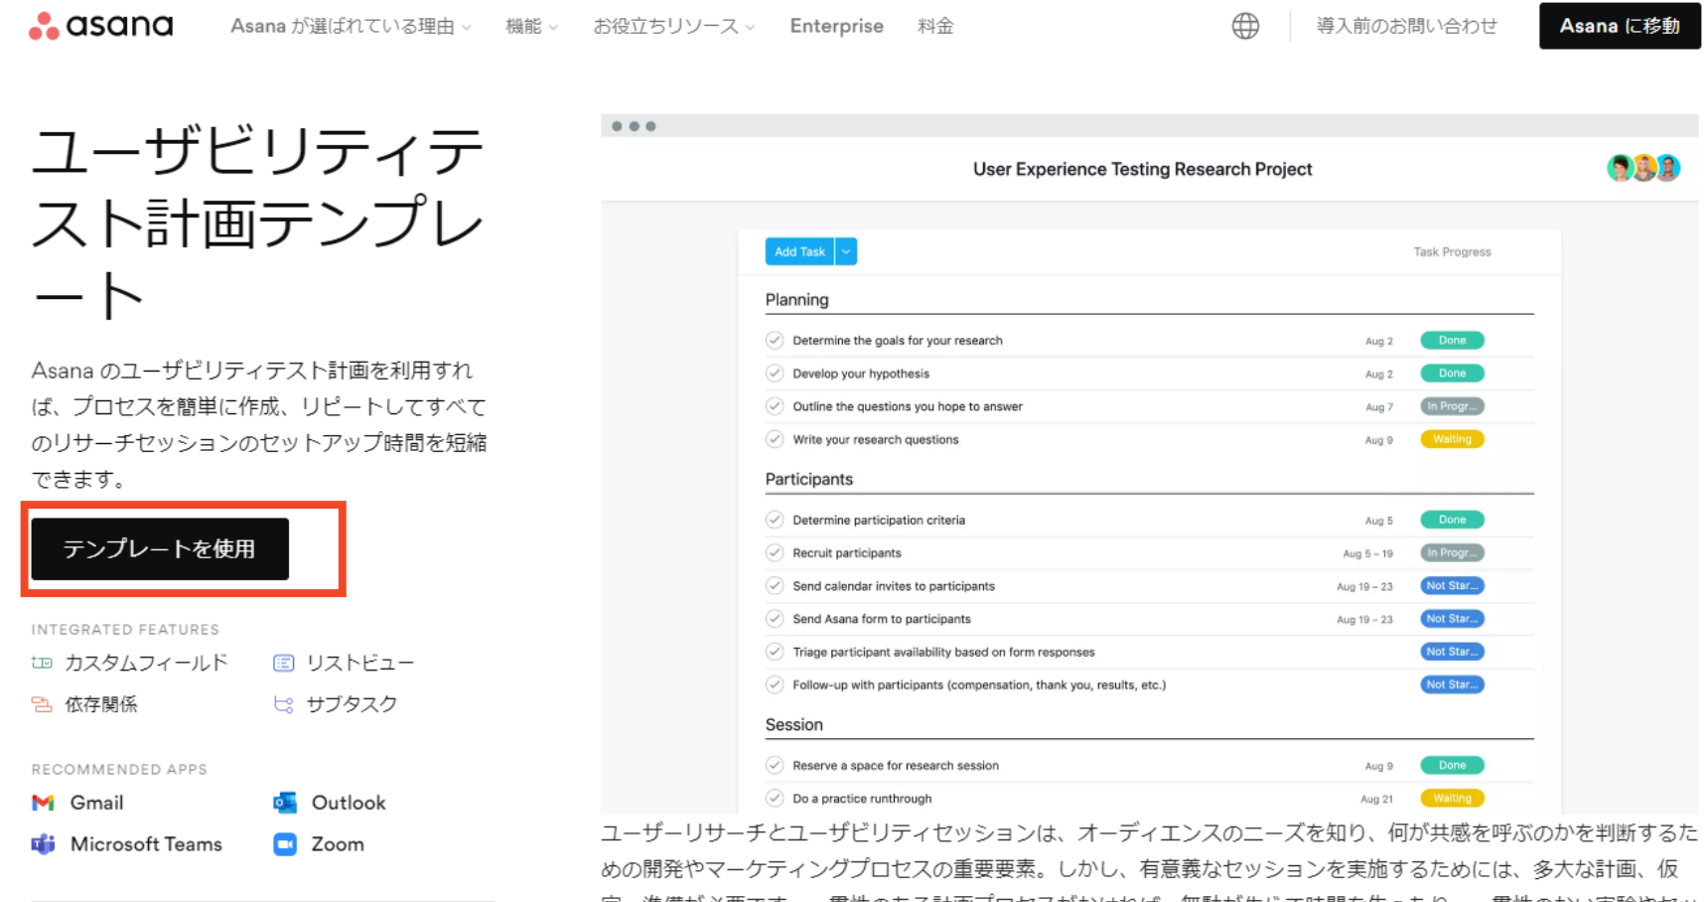
Task: Check off Follow-up with participants task
Action: (x=775, y=684)
